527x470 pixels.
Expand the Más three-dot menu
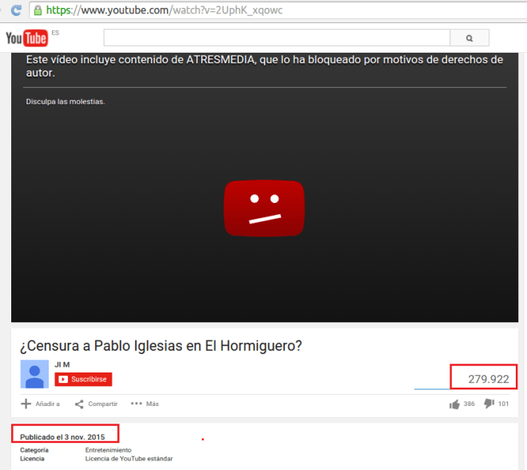tap(145, 404)
